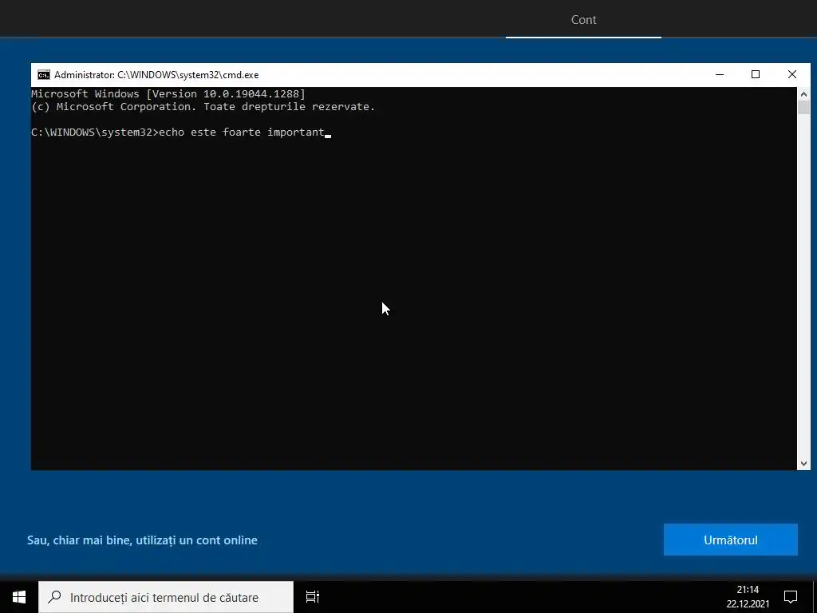Viewport: 817px width, 613px height.
Task: Select the Cont tab at the top
Action: (x=583, y=20)
